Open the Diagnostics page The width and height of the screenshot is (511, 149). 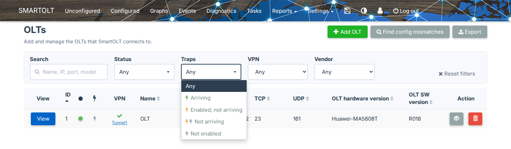pos(221,11)
